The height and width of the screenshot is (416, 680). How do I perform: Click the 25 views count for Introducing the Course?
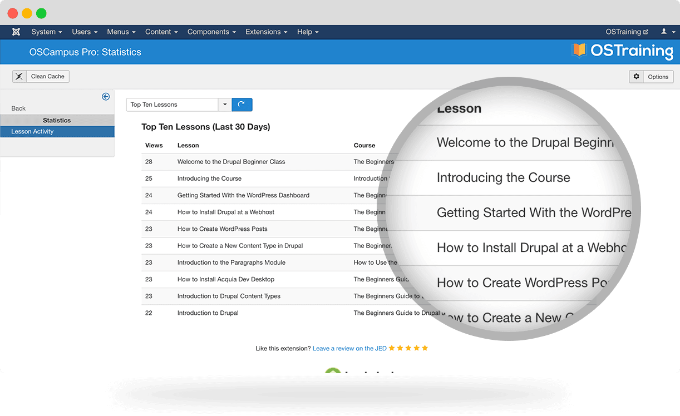coord(149,179)
